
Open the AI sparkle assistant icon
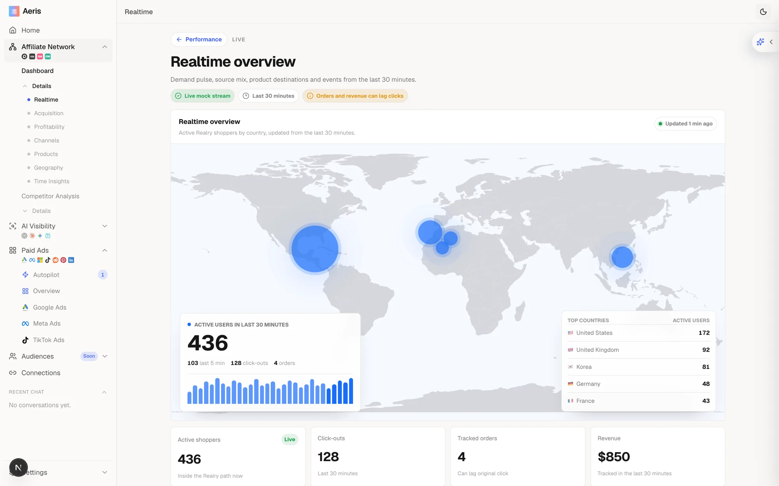tap(760, 42)
